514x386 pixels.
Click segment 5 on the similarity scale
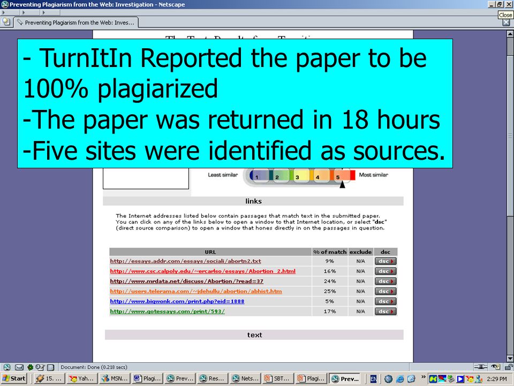[341, 175]
